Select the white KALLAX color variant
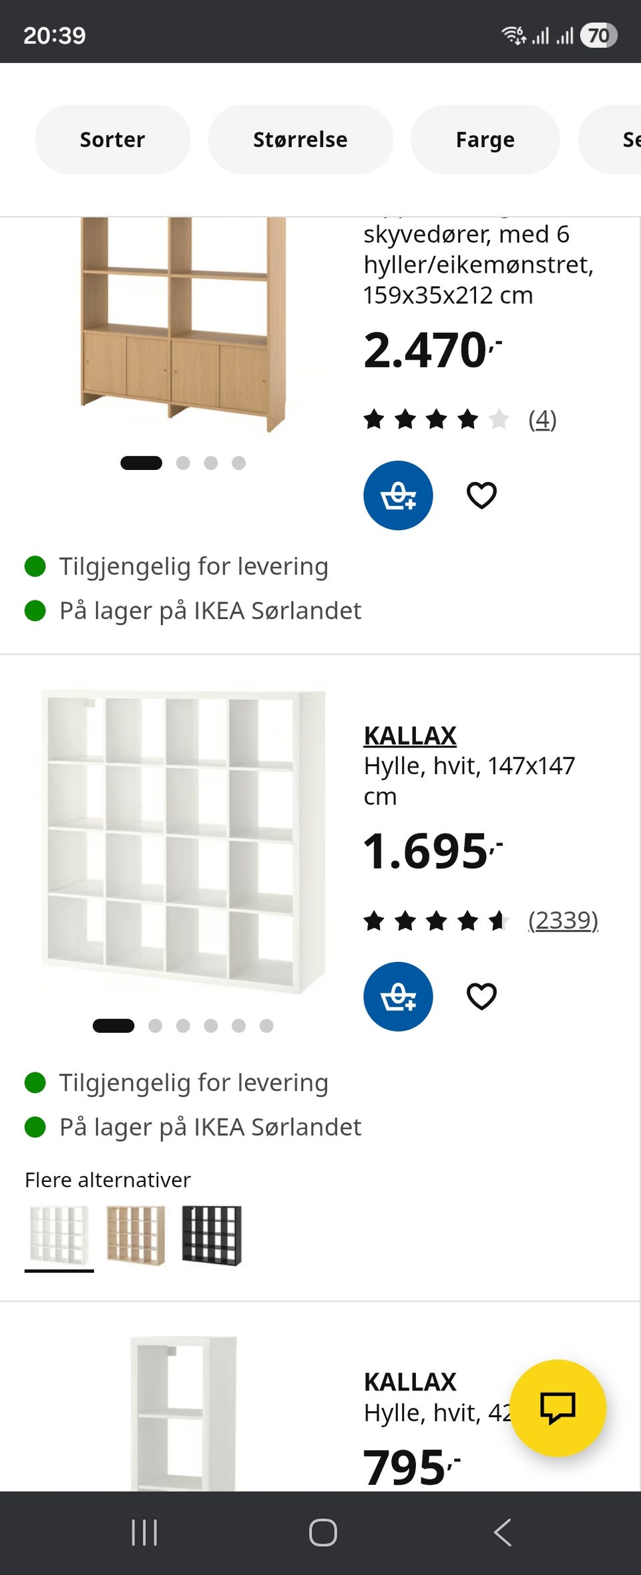641x1575 pixels. coord(59,1235)
